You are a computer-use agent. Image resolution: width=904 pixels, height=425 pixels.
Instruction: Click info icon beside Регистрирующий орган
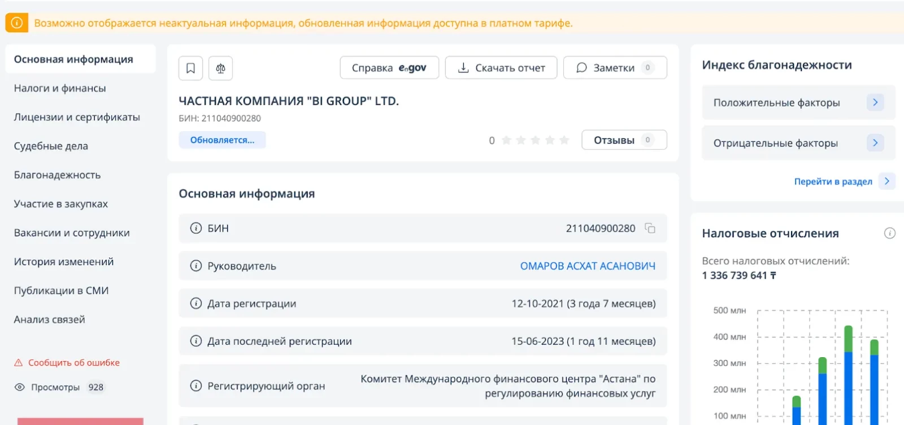click(x=196, y=386)
